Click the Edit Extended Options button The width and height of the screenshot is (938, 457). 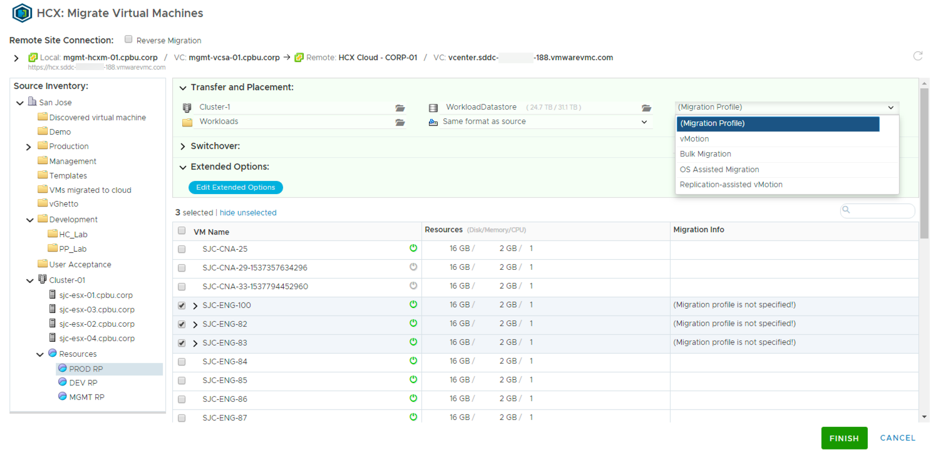[235, 187]
